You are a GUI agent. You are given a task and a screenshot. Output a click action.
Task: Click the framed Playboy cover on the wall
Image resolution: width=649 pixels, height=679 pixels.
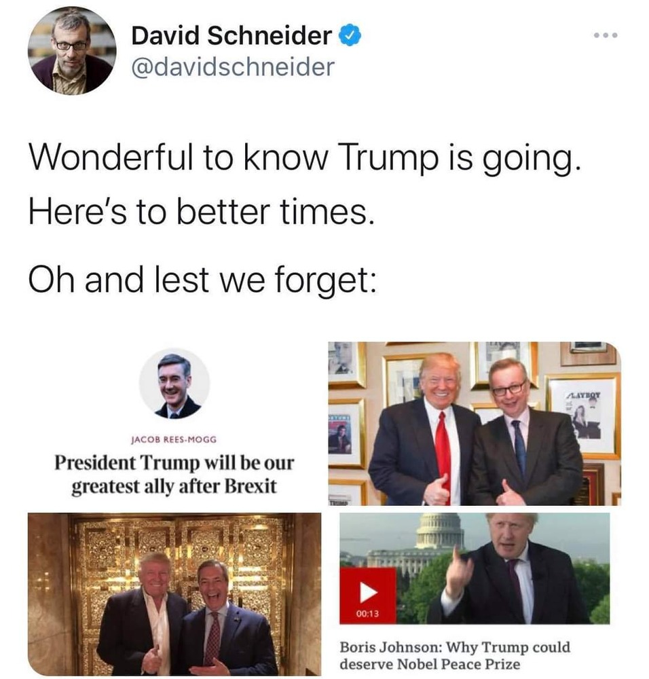tap(583, 416)
